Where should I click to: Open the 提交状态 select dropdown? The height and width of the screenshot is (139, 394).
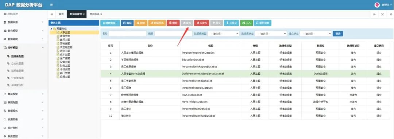[x=316, y=34]
